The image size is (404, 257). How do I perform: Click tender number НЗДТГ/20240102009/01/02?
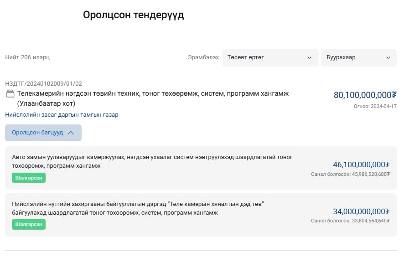click(43, 84)
